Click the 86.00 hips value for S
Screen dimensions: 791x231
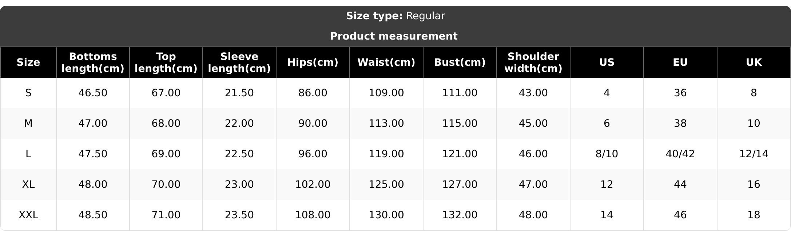click(x=313, y=93)
